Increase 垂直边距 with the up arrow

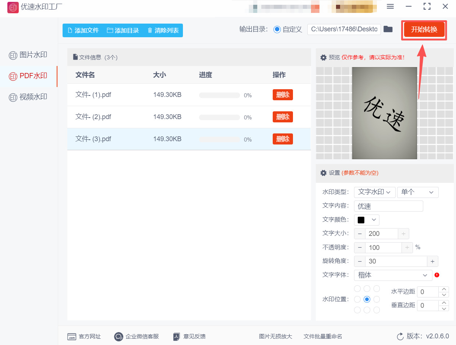(x=444, y=303)
